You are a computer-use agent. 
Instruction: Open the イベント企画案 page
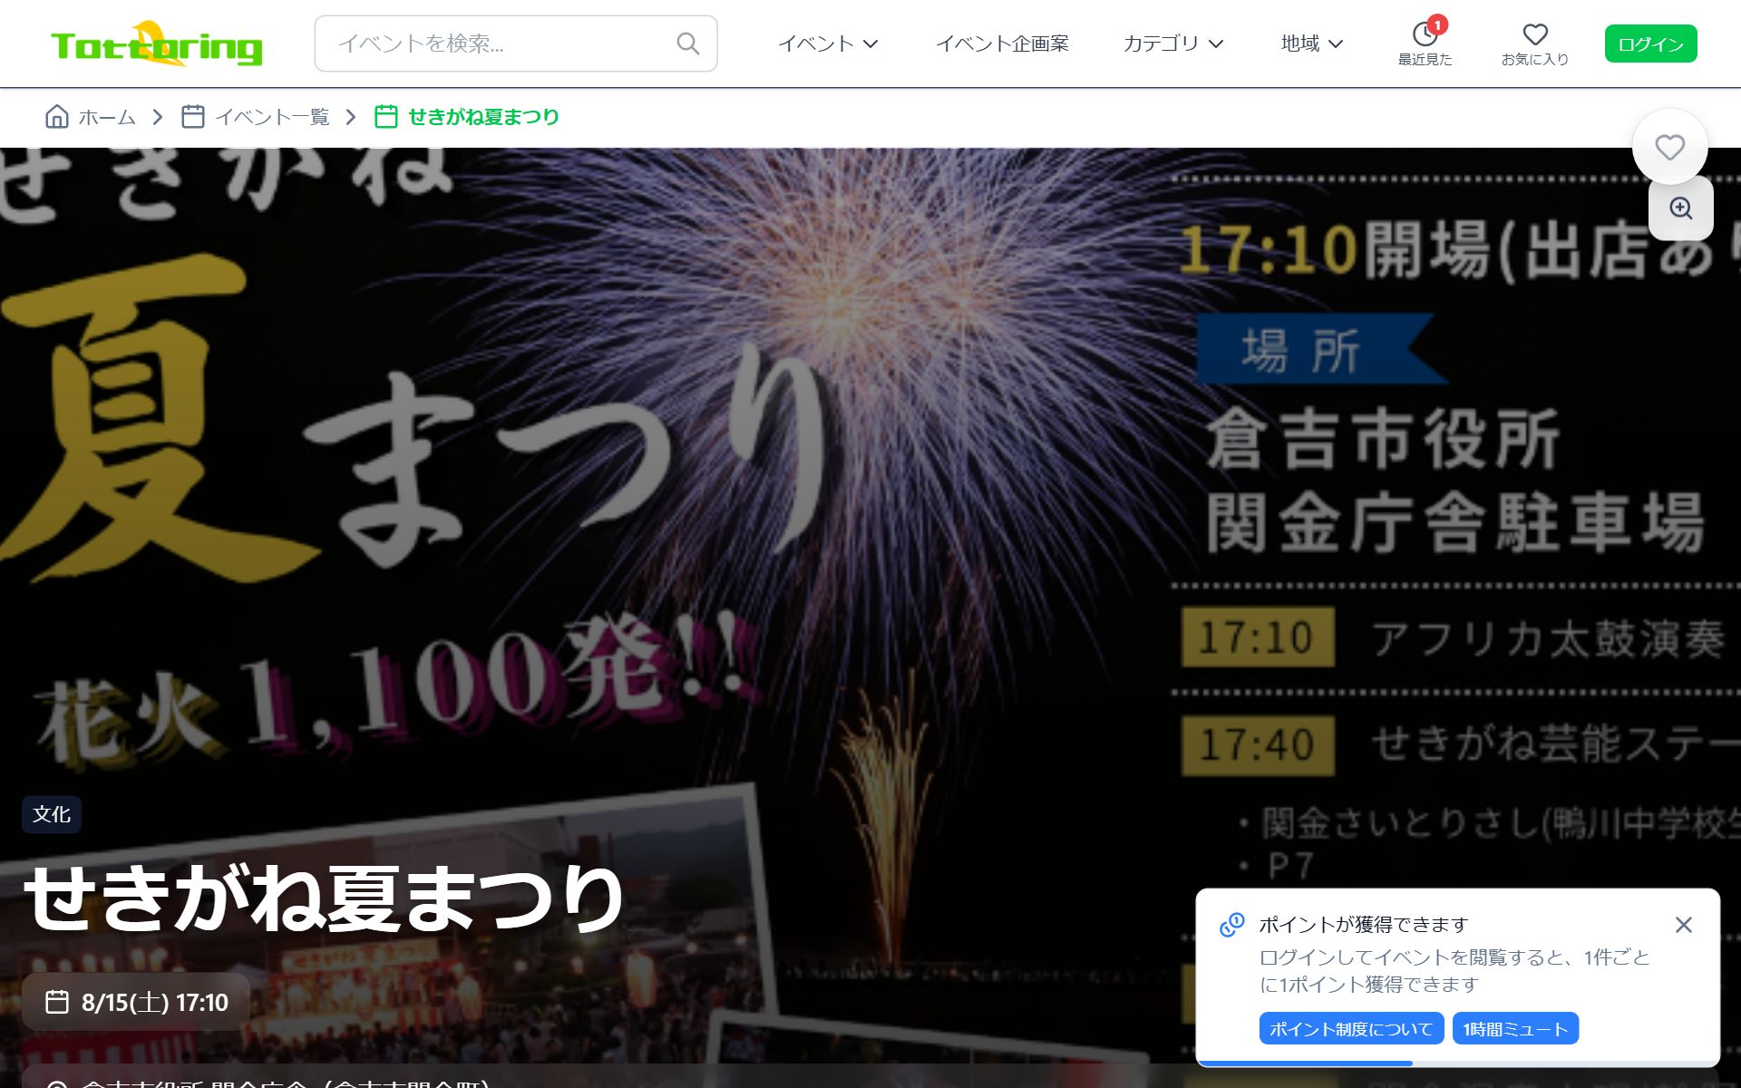pos(1002,44)
